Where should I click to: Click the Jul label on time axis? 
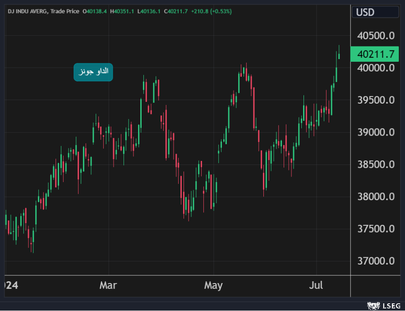pos(316,286)
